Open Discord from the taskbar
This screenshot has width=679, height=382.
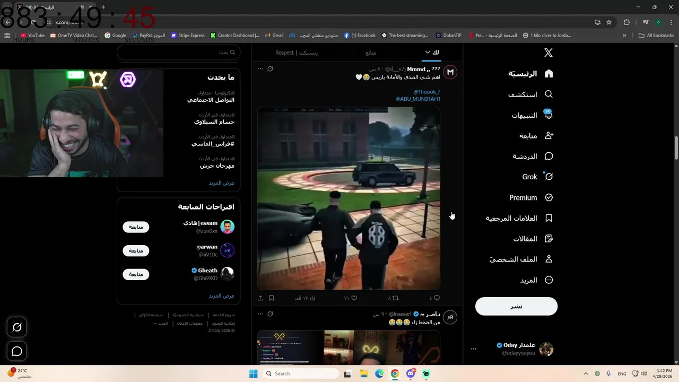pyautogui.click(x=411, y=374)
